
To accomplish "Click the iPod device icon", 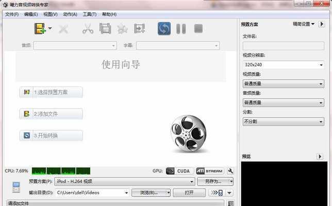I will tap(16, 187).
